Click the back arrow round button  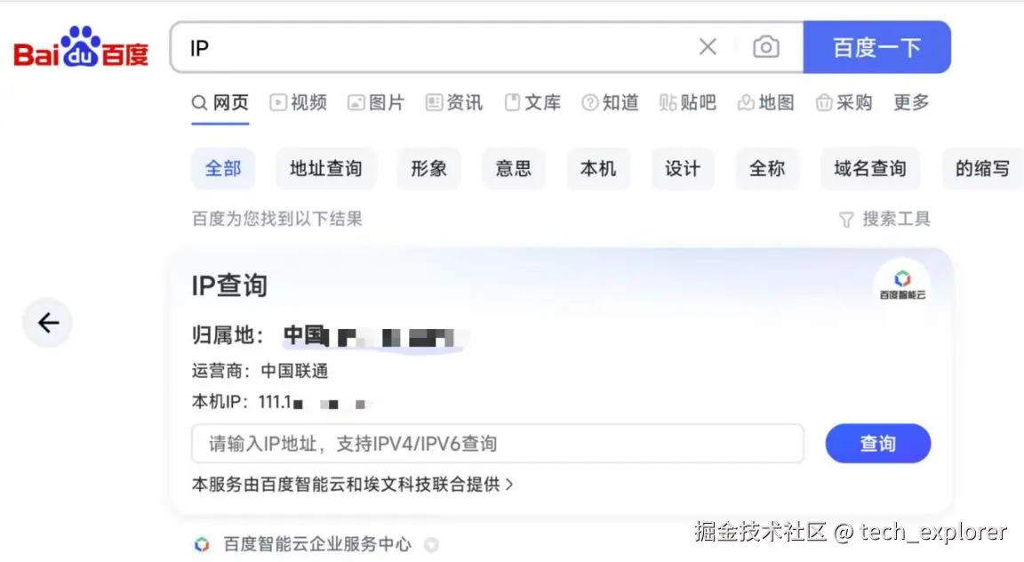click(48, 322)
